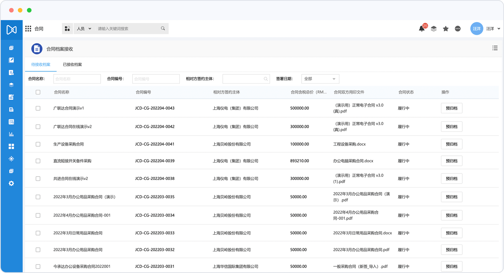Open the user menu next to 汪洋
This screenshot has height=273, width=504.
tap(498, 29)
